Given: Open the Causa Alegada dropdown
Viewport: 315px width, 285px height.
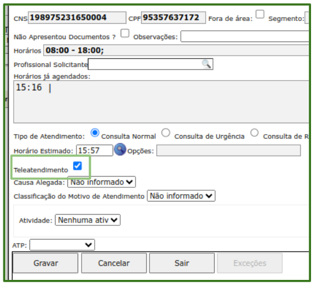Looking at the screenshot, I should point(101,182).
